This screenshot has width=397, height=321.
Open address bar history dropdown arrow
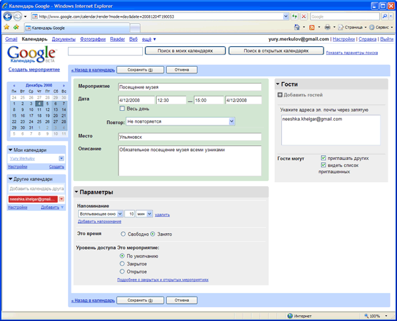286,17
